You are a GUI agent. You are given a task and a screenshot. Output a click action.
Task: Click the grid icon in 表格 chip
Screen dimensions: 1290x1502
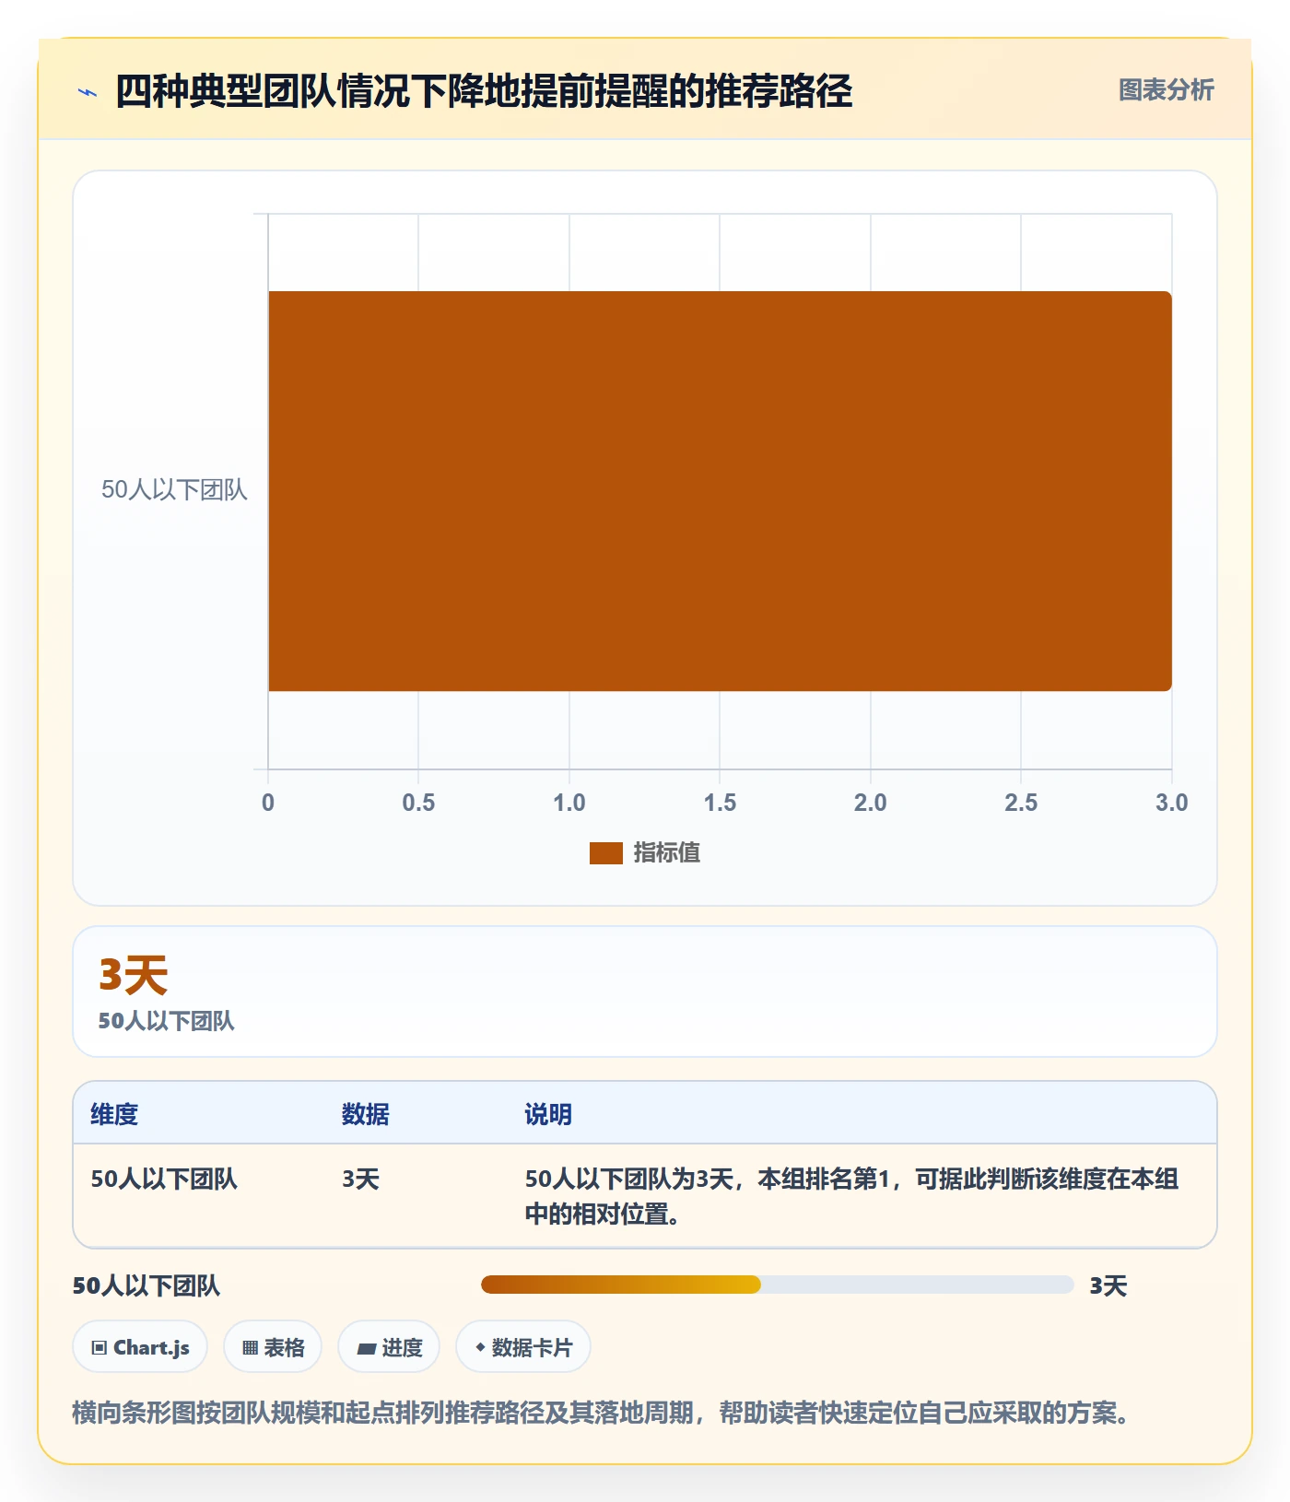pos(250,1348)
